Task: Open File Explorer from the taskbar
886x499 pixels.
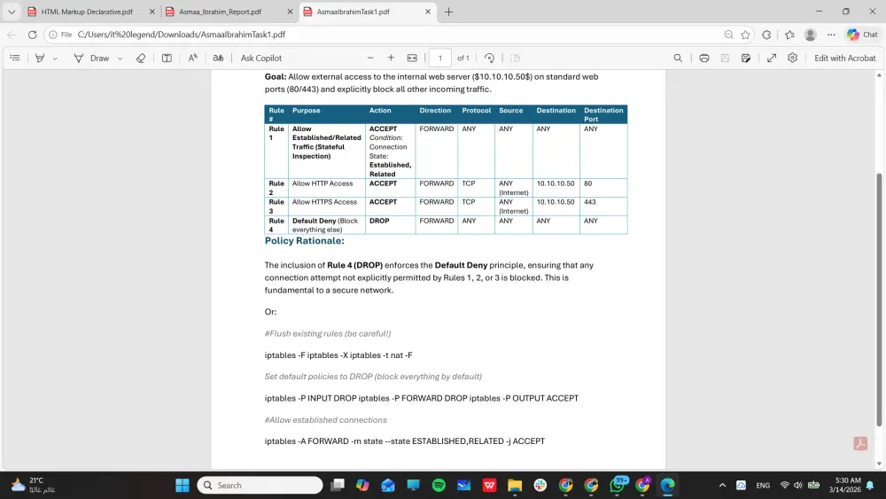Action: point(515,485)
